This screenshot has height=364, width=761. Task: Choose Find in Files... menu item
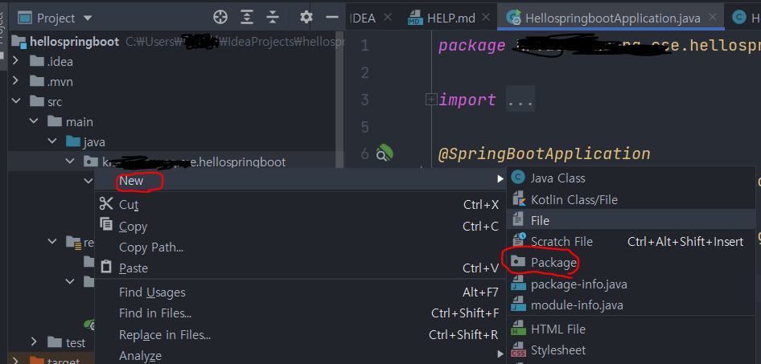pos(301,313)
